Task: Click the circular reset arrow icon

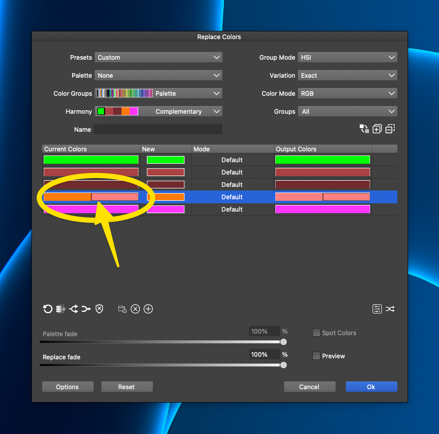Action: [x=48, y=309]
